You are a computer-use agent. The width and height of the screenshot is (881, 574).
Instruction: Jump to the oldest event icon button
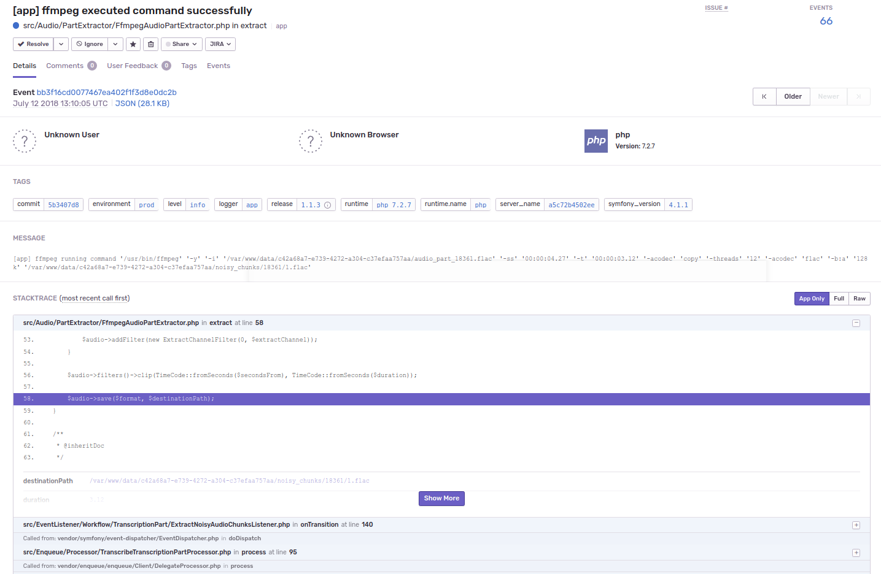click(x=764, y=96)
